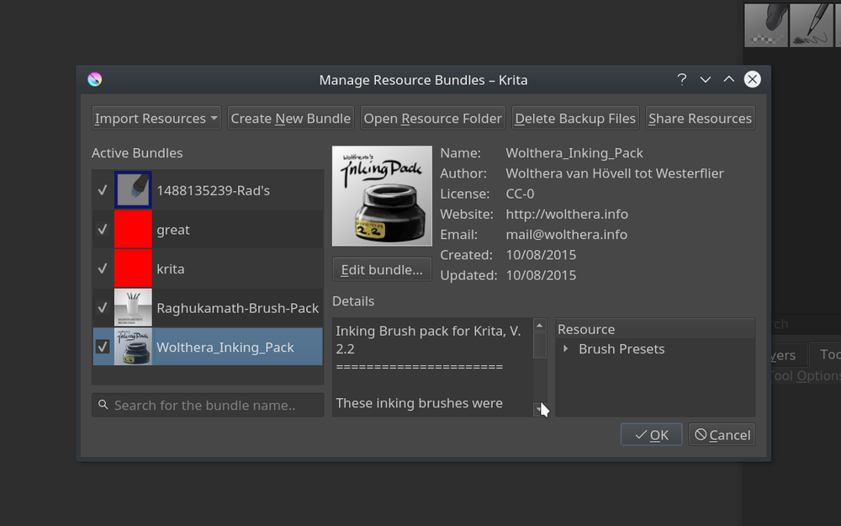
Task: Click the red icon of krita bundle
Action: (x=133, y=268)
